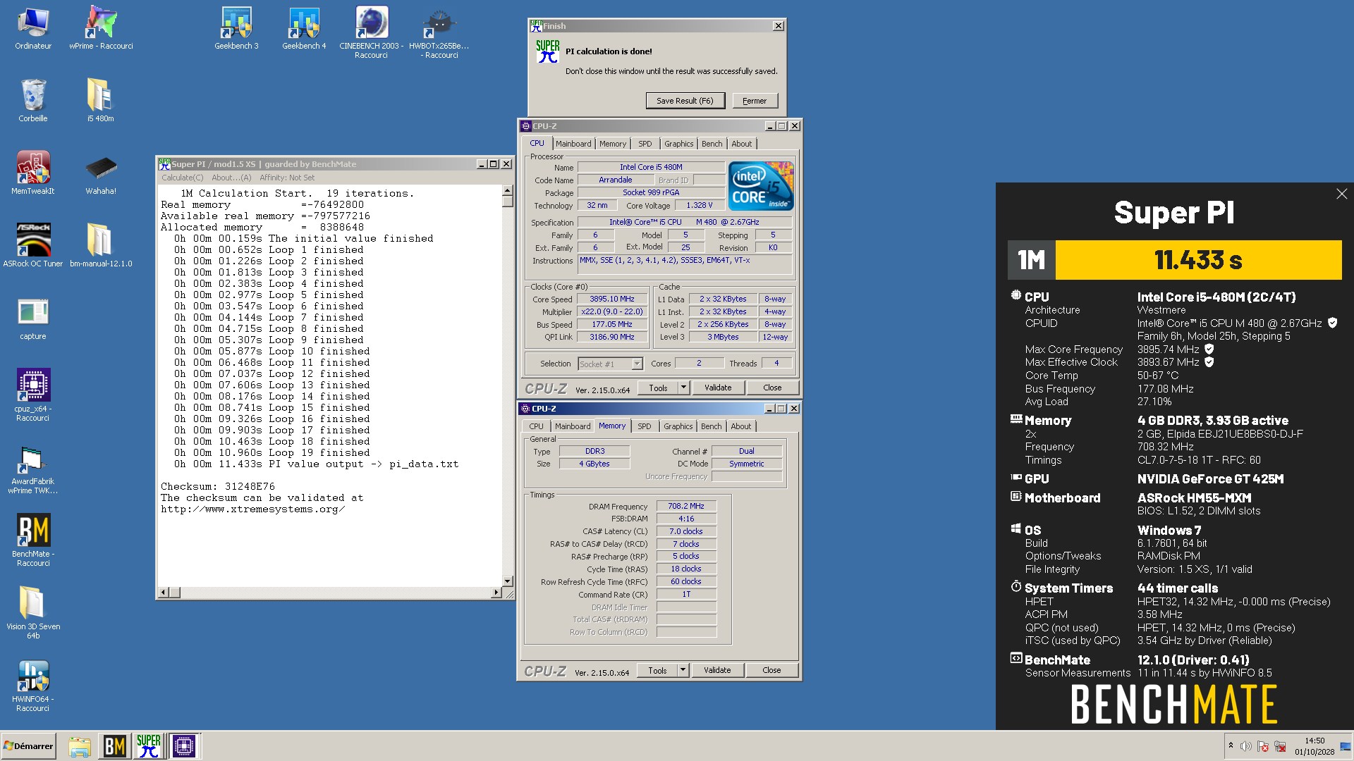Open the About...(A) menu in Super PI
The height and width of the screenshot is (761, 1354).
[231, 178]
